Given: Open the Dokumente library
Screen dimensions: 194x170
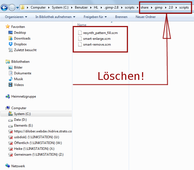Looking at the screenshot, I should 23,73.
